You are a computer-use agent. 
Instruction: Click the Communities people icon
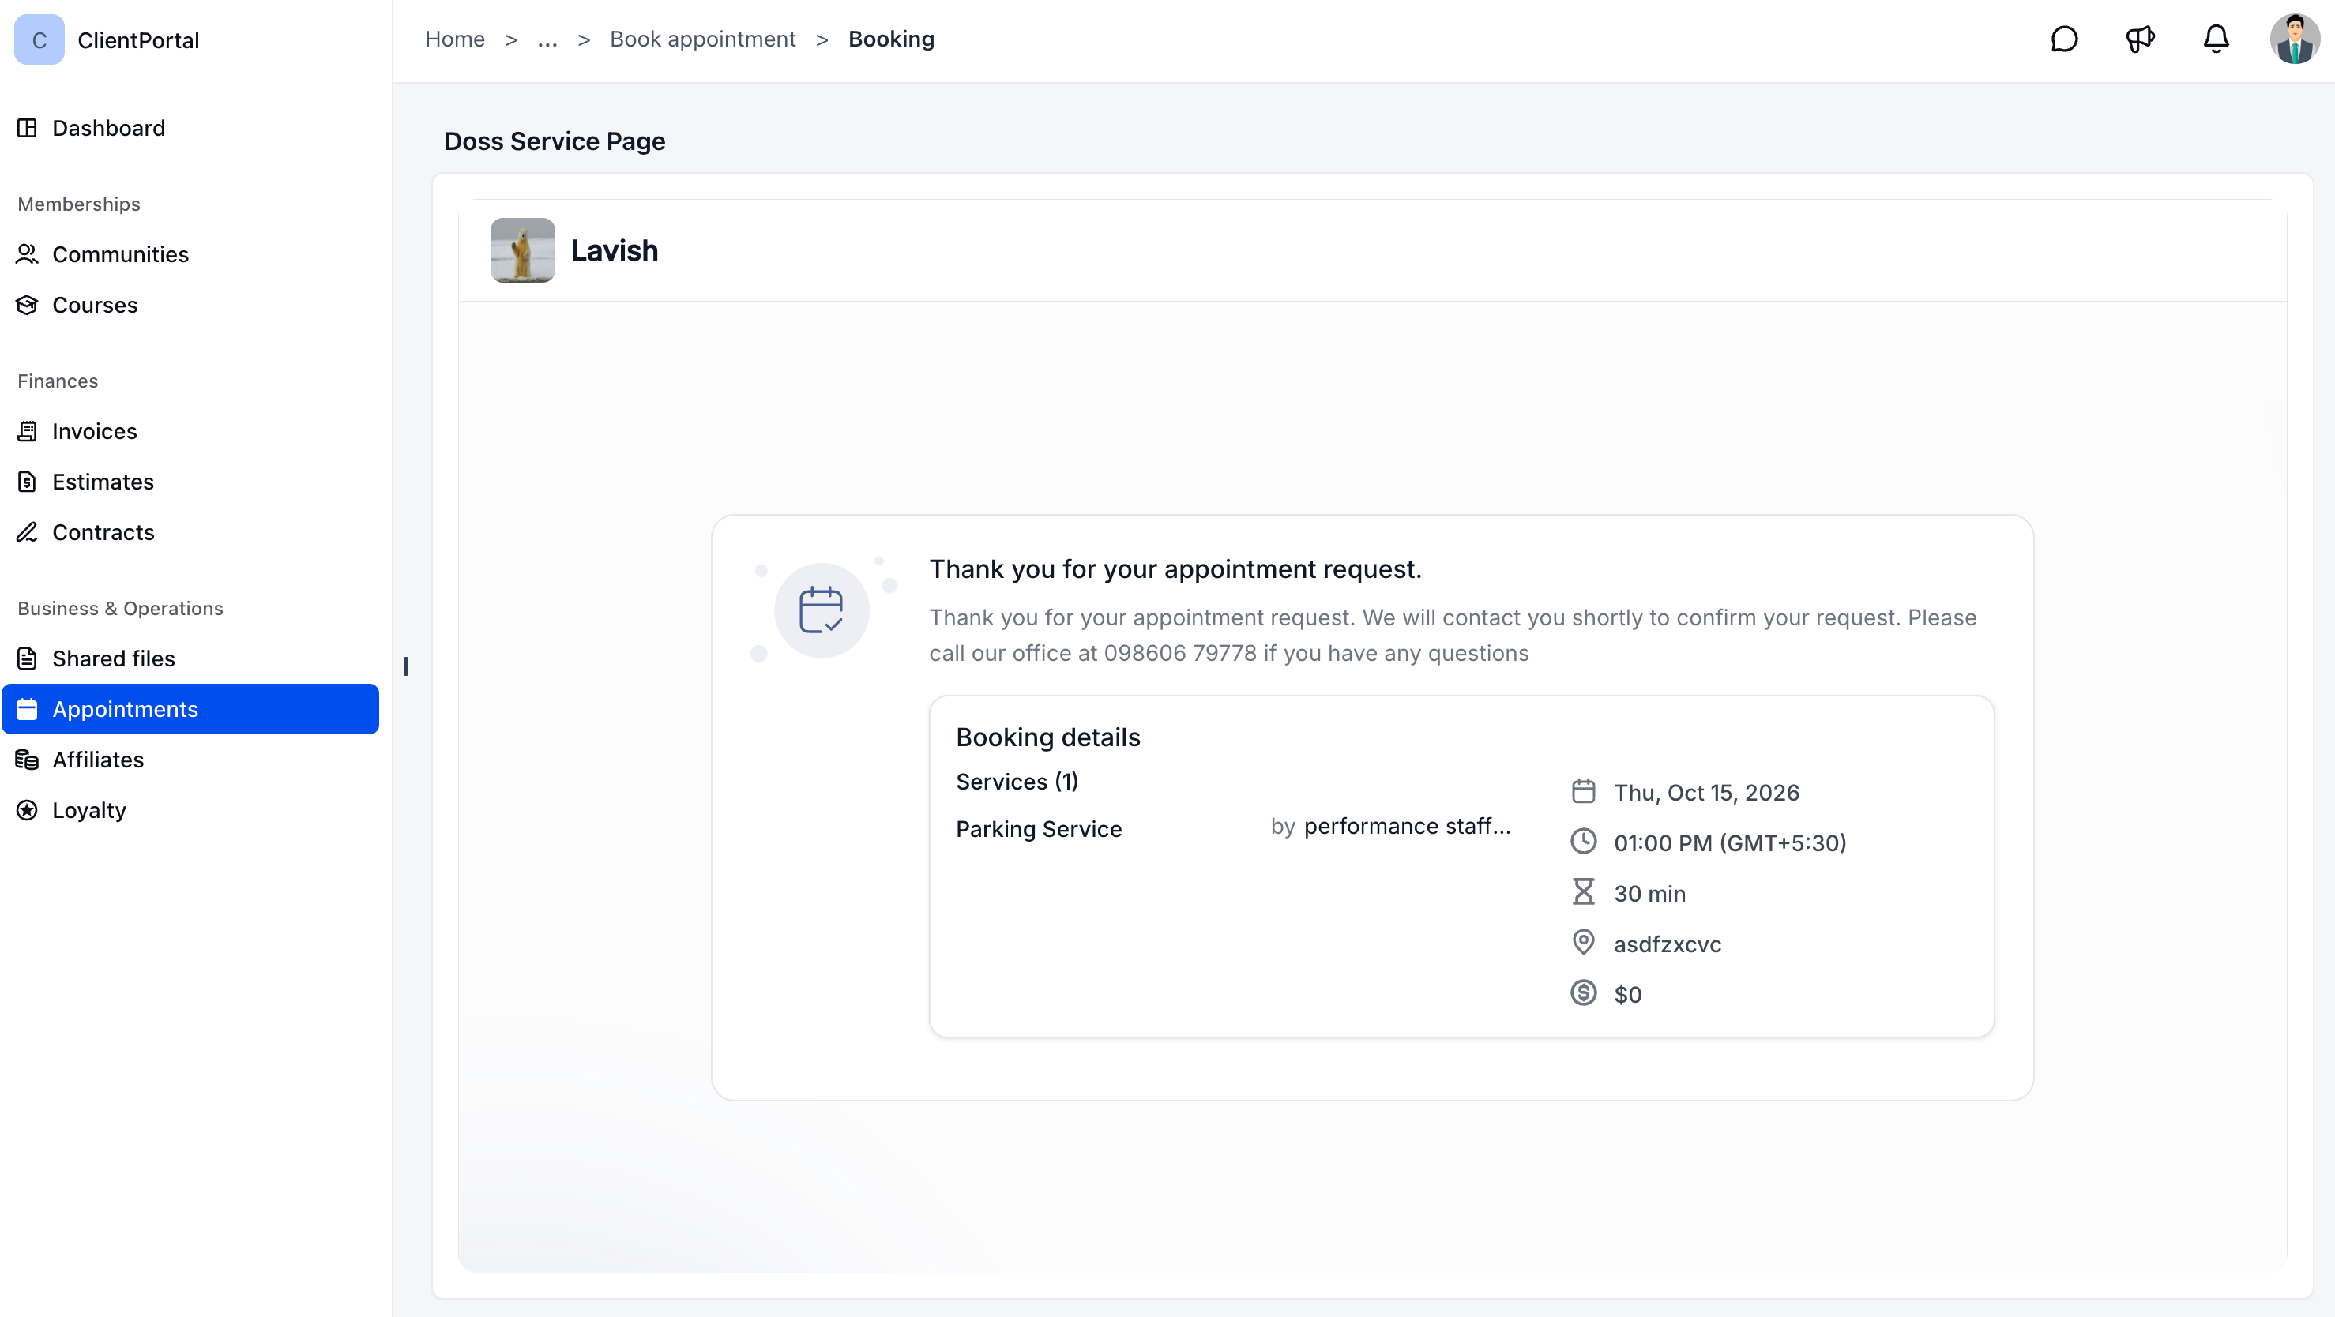click(x=27, y=254)
